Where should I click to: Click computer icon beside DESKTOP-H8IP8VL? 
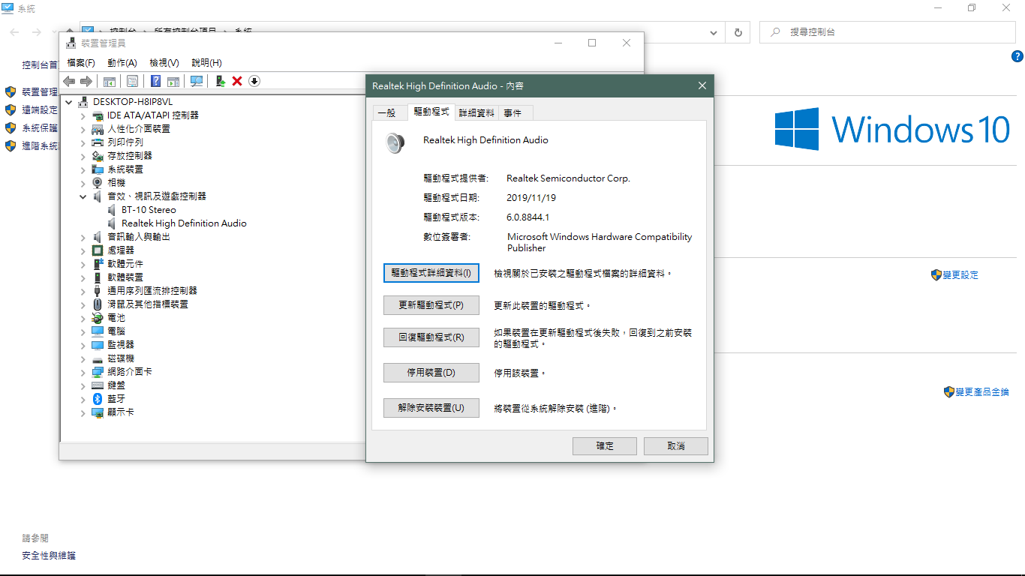pyautogui.click(x=83, y=102)
